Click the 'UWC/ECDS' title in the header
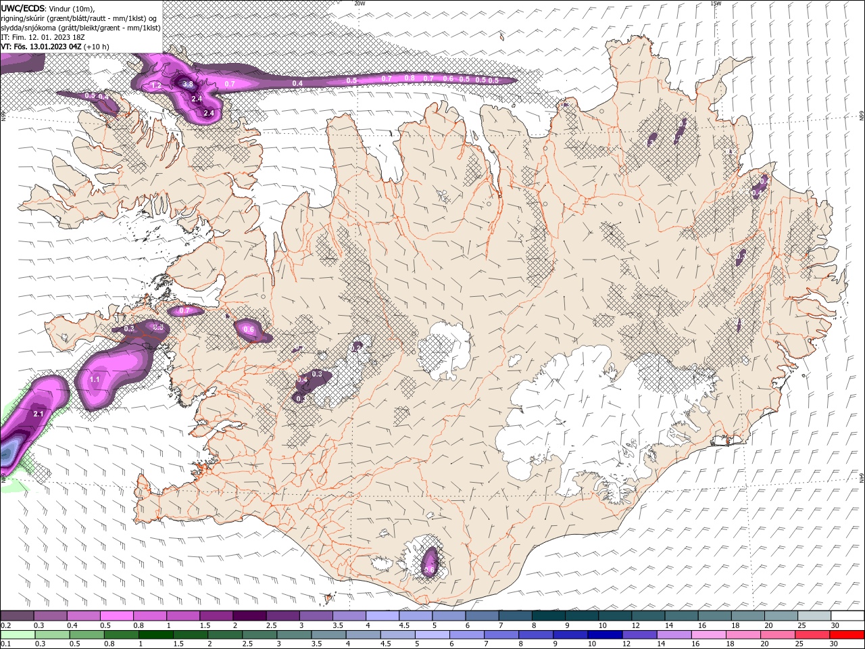 (22, 8)
